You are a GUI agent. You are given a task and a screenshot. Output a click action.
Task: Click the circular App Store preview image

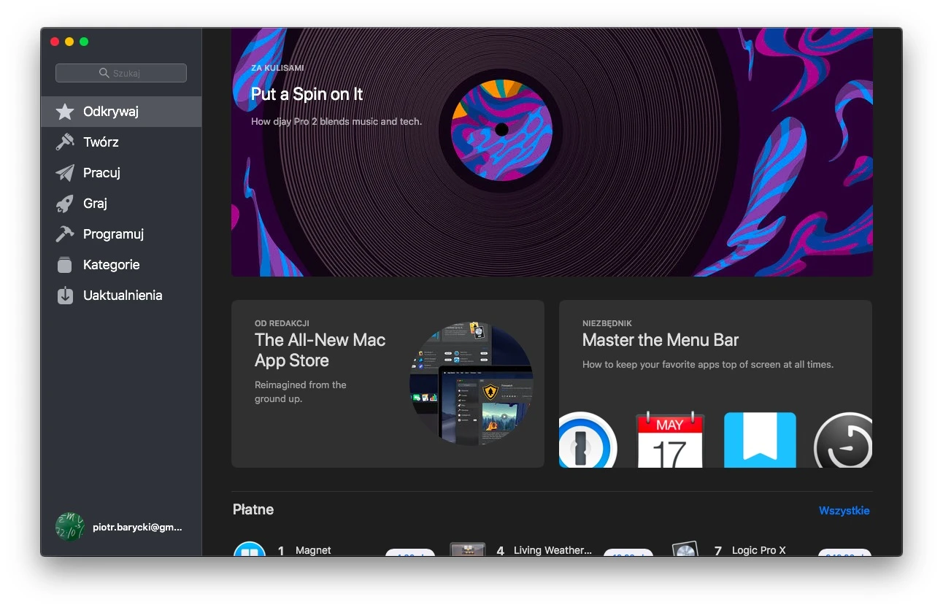coord(471,384)
